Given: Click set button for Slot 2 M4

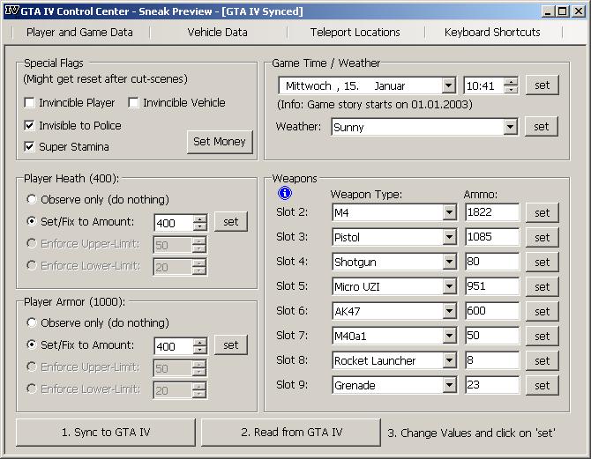Looking at the screenshot, I should pos(542,212).
